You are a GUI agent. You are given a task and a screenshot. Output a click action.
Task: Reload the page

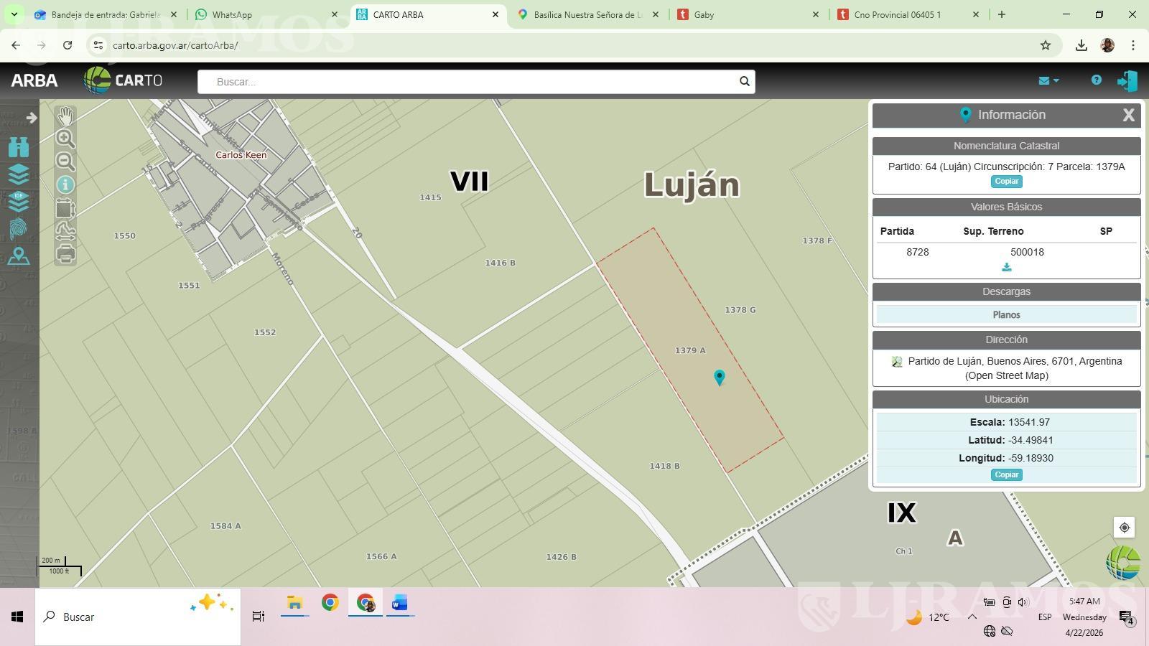pyautogui.click(x=68, y=45)
